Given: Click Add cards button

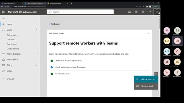Looking at the screenshot, I should [54, 24].
